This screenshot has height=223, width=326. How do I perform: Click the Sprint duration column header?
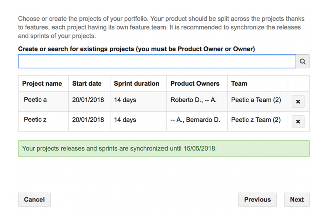click(x=137, y=84)
